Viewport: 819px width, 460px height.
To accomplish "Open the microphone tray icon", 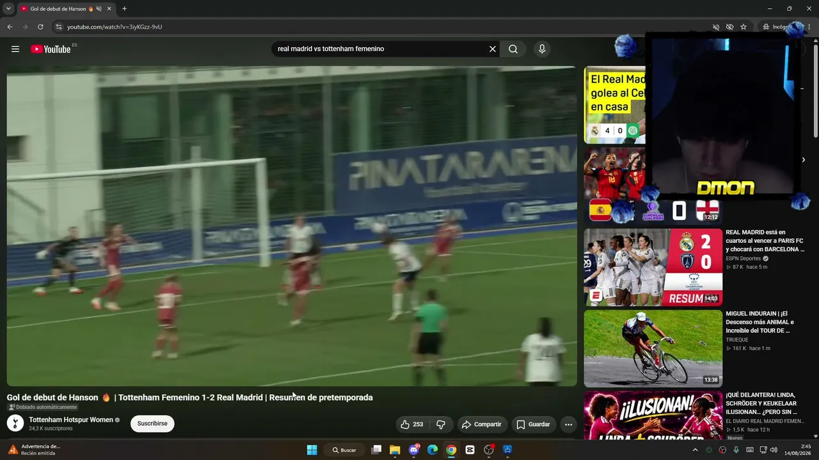I will (736, 450).
